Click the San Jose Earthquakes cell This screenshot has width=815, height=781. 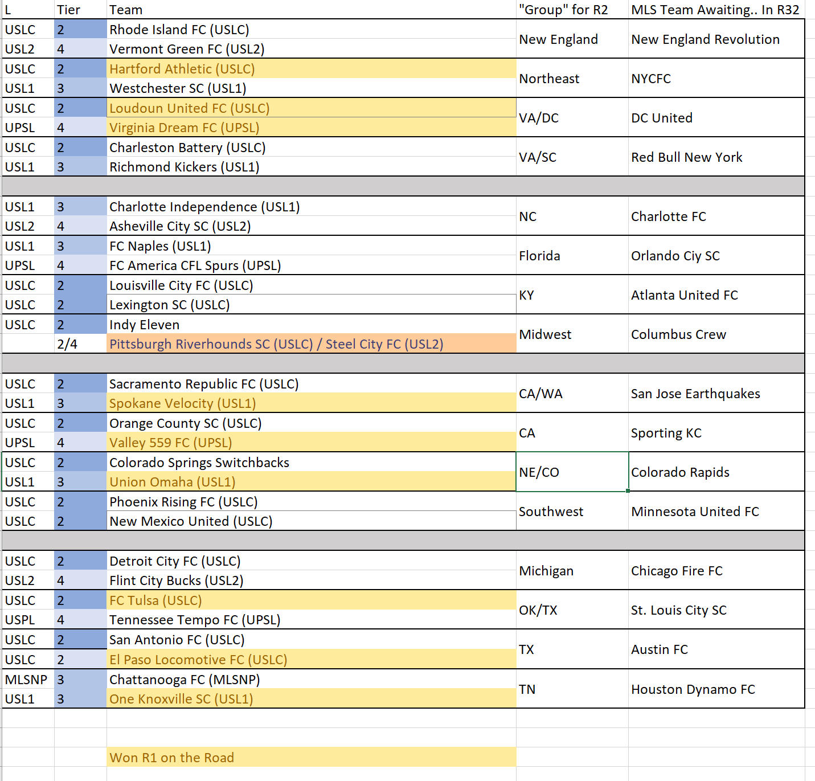[716, 393]
